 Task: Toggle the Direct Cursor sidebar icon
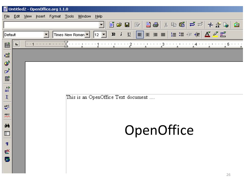click(7, 97)
